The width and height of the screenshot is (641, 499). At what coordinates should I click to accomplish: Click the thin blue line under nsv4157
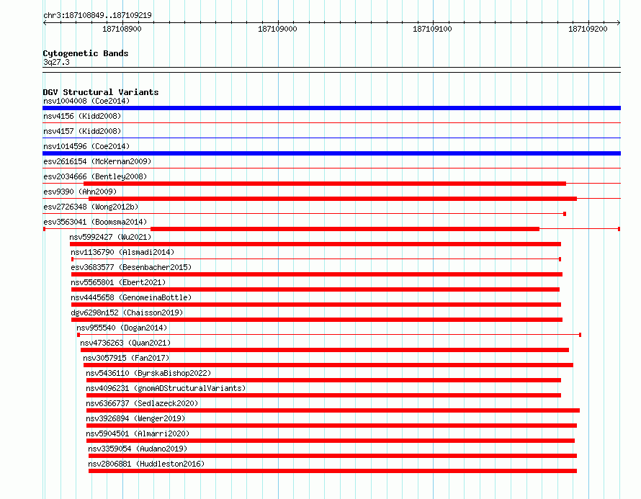pos(331,138)
